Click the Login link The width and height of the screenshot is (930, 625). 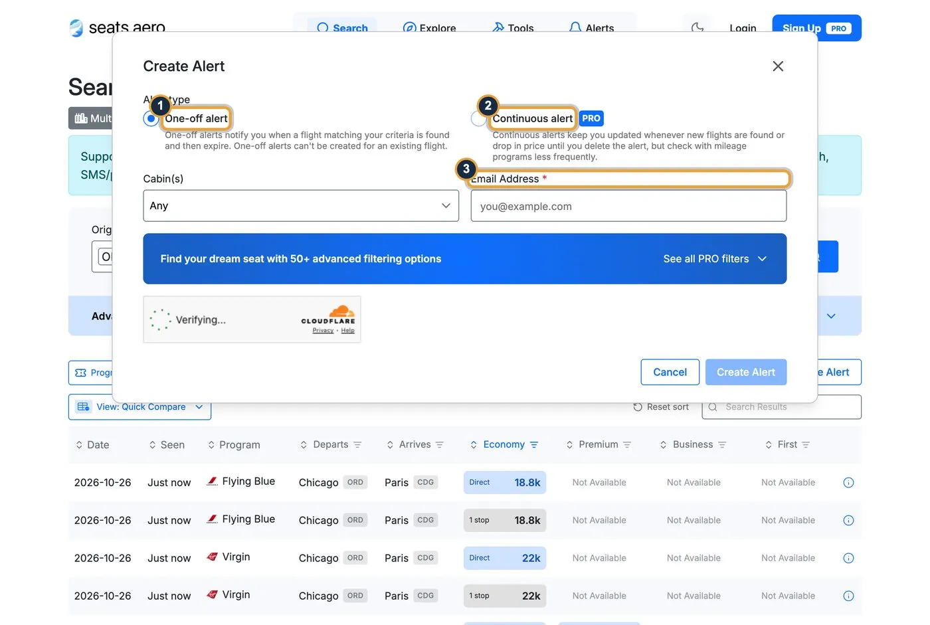click(743, 28)
